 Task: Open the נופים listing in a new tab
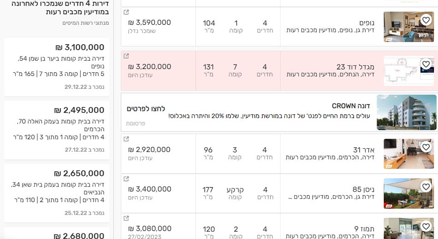[x=126, y=12]
